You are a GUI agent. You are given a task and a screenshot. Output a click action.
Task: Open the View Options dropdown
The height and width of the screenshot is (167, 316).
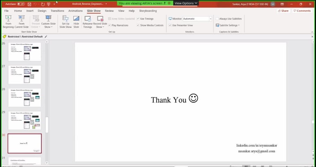186,3
